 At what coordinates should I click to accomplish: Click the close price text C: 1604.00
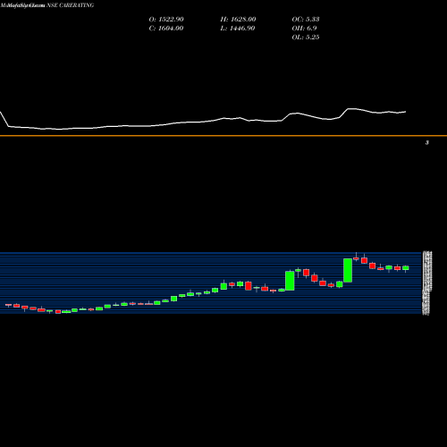(166, 29)
